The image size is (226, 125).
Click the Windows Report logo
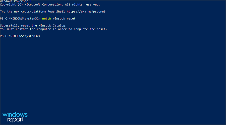pos(15,117)
